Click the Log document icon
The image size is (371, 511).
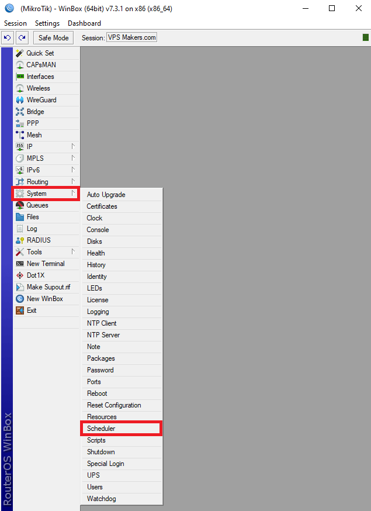coord(20,229)
